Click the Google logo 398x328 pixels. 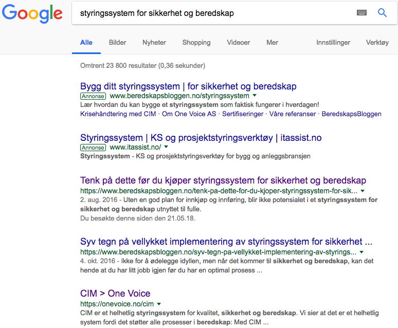(32, 14)
